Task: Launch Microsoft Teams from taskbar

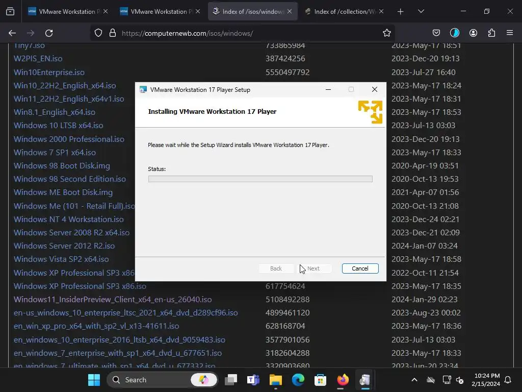Action: tap(253, 380)
